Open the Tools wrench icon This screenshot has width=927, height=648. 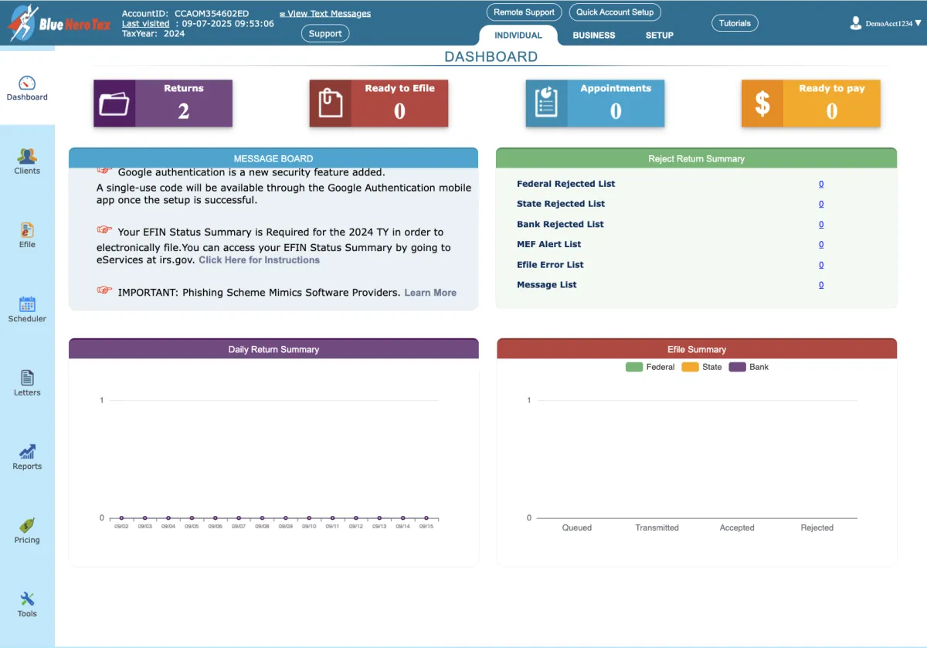pyautogui.click(x=27, y=599)
